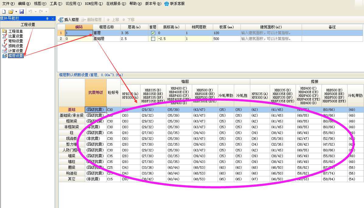Screen dimensions: 364x208
Task: Click the 编码 field of row 1
Action: [79, 33]
